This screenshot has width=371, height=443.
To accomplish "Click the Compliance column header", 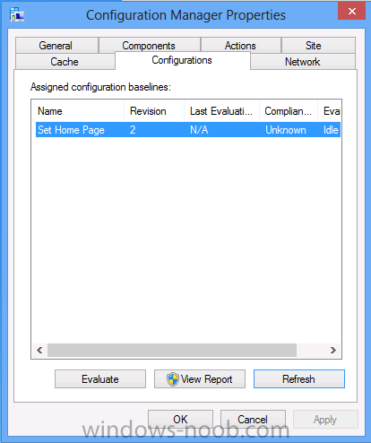I will (289, 111).
